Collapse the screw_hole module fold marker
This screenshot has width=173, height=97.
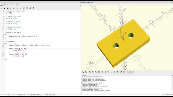coord(5,34)
